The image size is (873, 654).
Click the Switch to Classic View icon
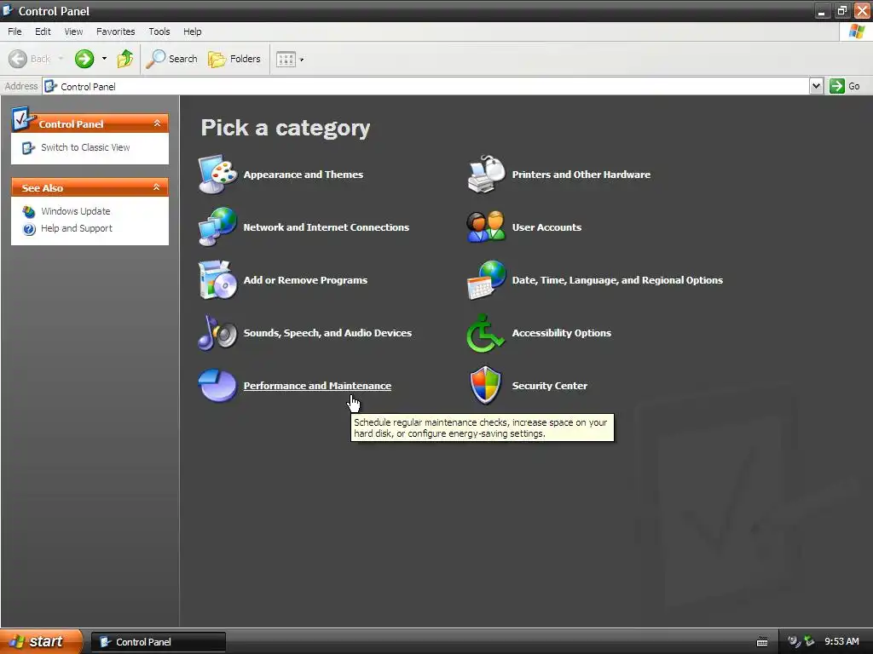(x=28, y=148)
